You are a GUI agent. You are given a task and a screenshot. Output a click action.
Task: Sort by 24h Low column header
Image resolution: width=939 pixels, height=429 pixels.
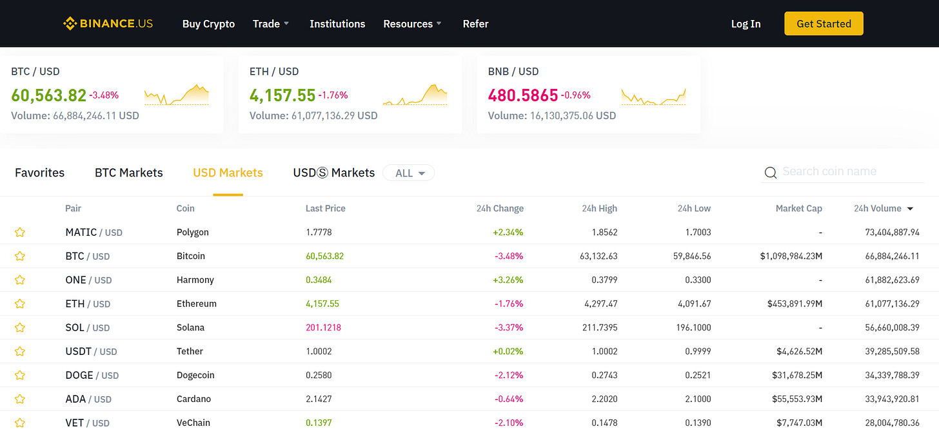tap(694, 208)
